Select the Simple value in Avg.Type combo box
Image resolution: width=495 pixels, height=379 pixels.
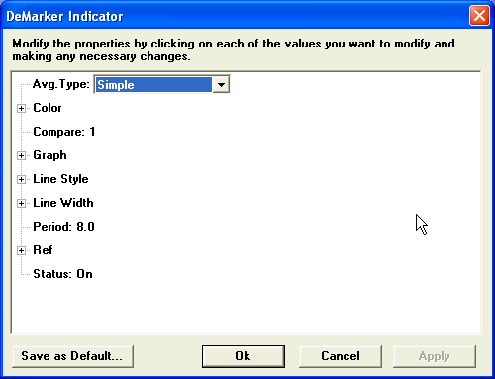153,85
